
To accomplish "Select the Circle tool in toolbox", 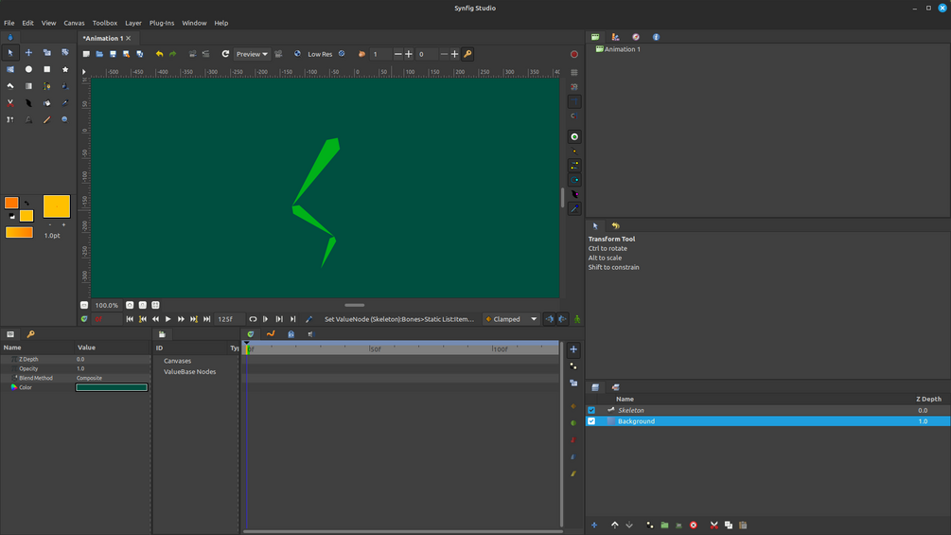I will [x=28, y=69].
